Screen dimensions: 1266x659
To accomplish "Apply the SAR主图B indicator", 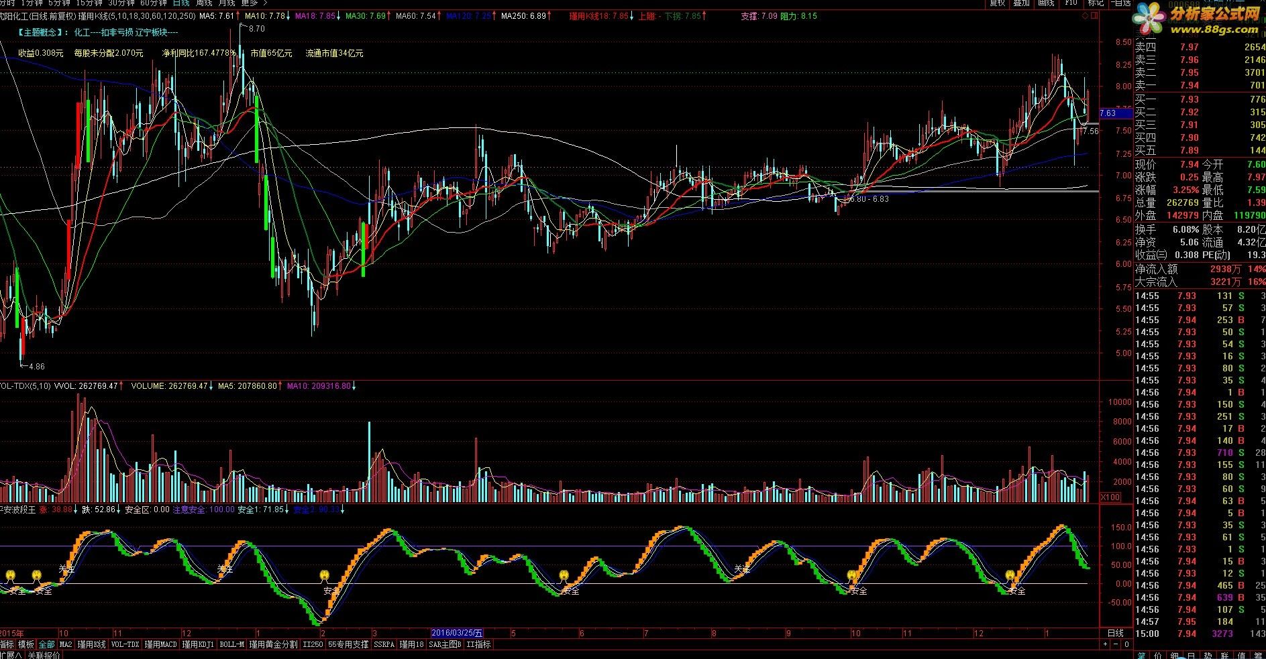I will (x=445, y=644).
